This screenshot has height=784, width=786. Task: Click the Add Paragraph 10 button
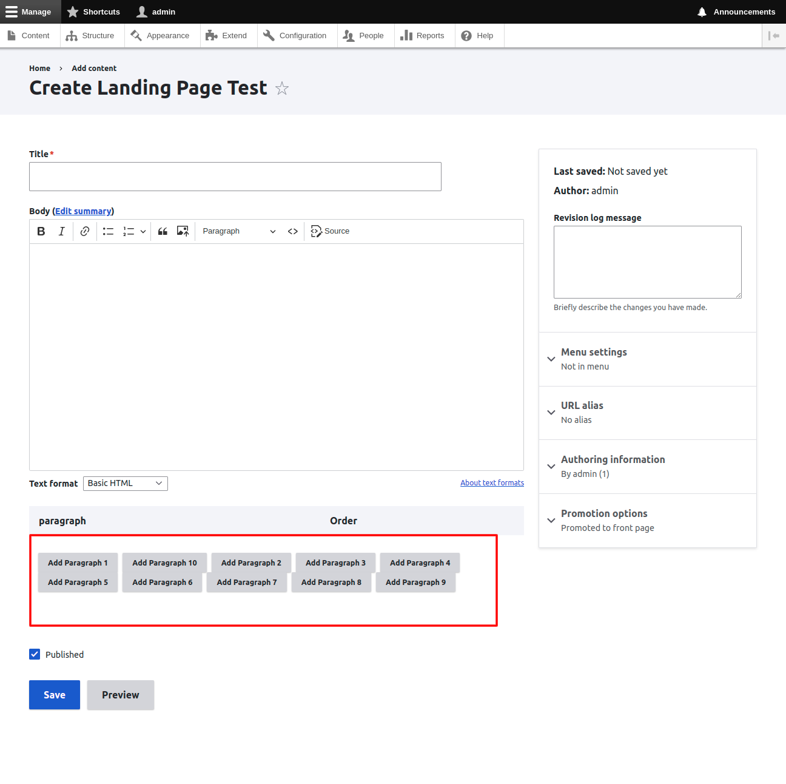(x=164, y=563)
